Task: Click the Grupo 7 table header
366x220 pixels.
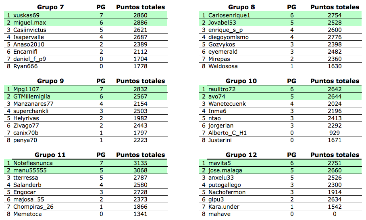Action: point(50,7)
